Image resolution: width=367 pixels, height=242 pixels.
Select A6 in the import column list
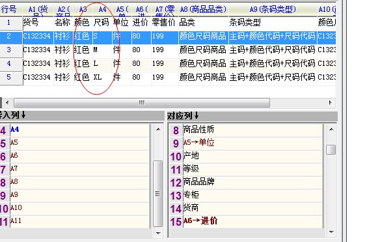click(79, 157)
